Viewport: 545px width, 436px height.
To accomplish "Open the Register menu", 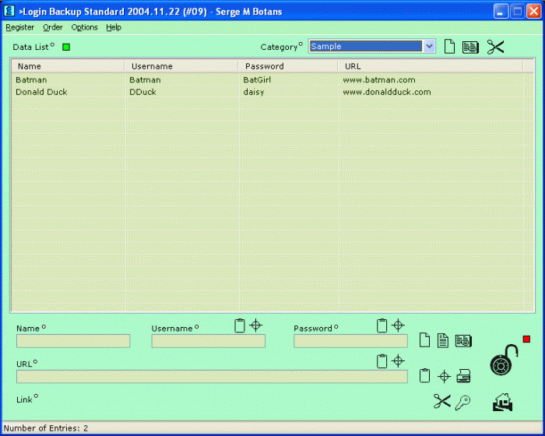I will 20,27.
